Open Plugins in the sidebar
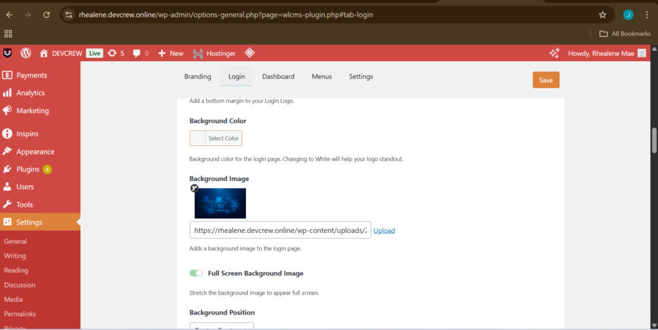This screenshot has height=330, width=658. [x=28, y=169]
